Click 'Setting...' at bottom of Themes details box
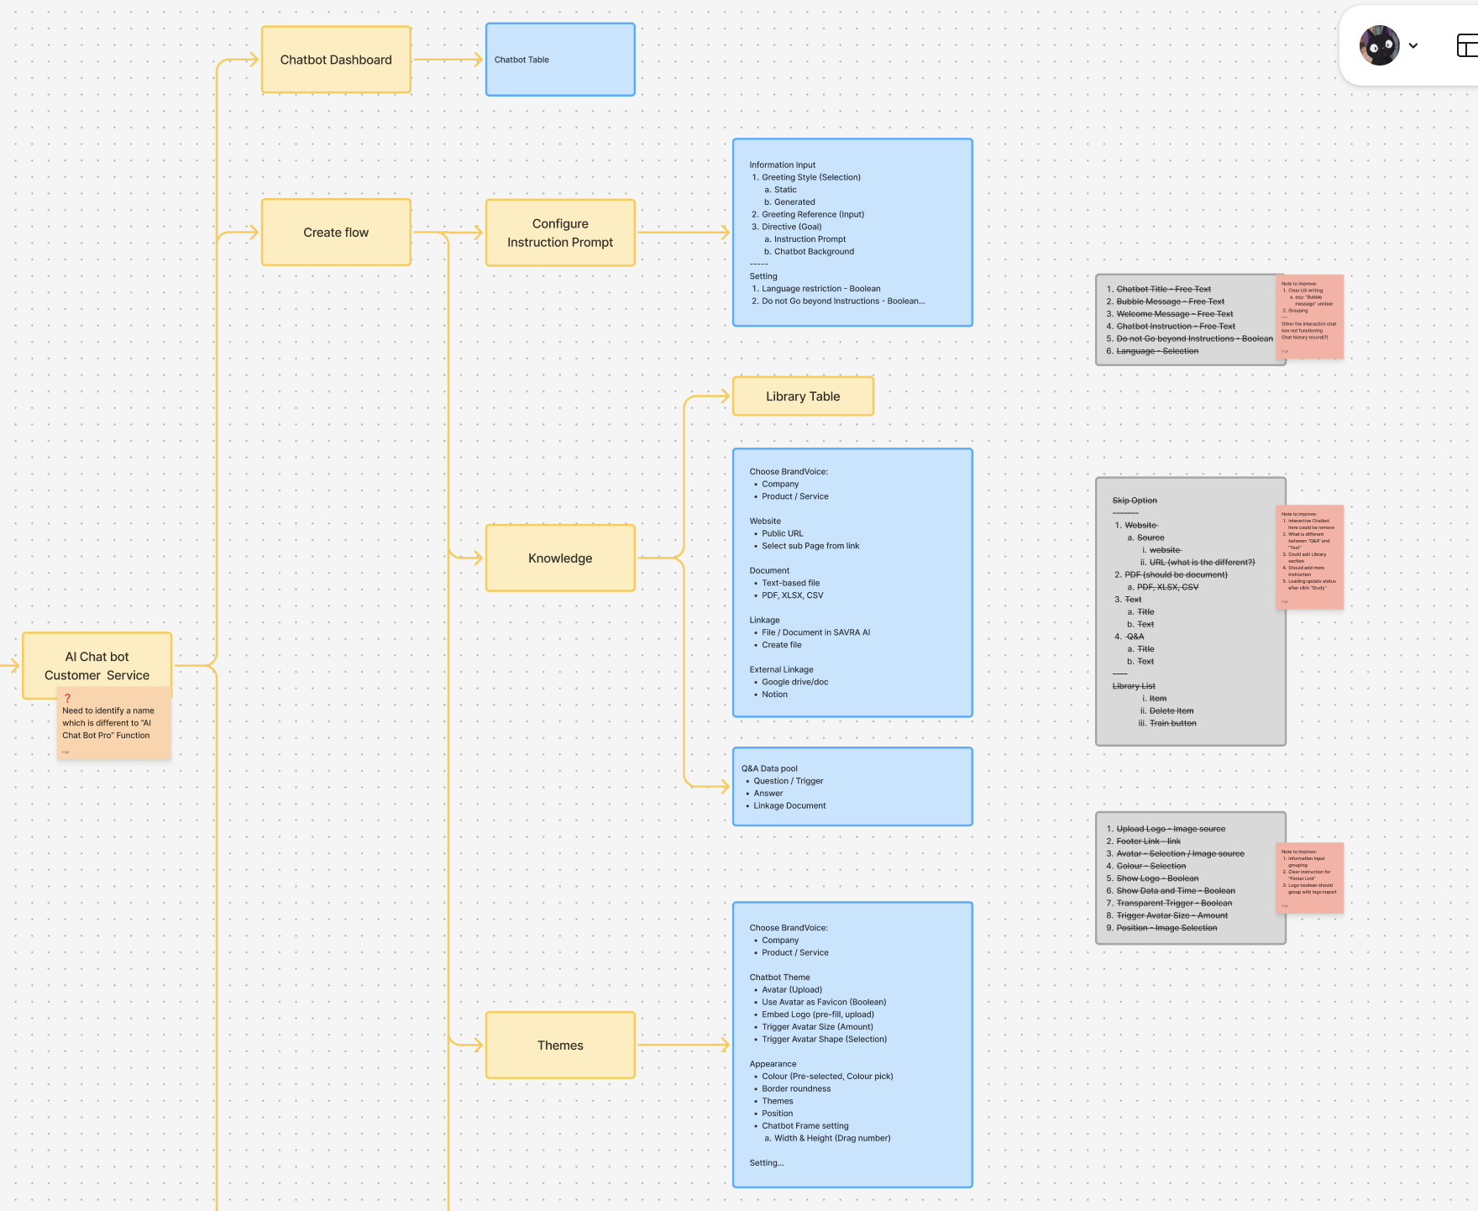Image resolution: width=1478 pixels, height=1211 pixels. 766,1163
